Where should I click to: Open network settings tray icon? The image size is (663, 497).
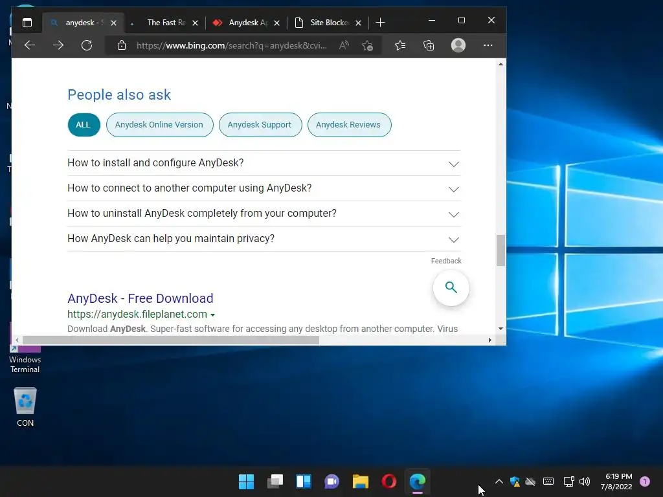(x=568, y=481)
